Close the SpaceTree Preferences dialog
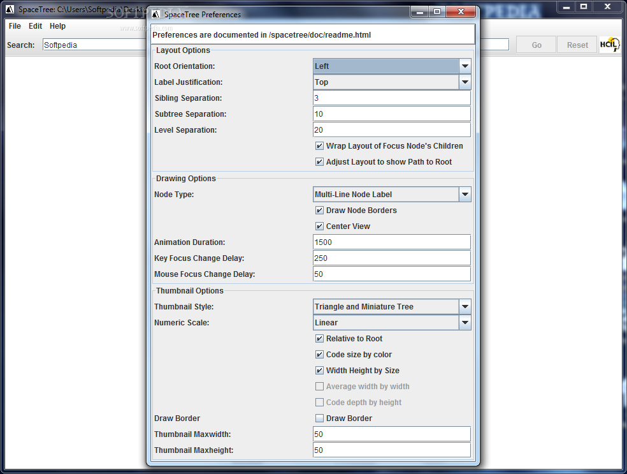 pyautogui.click(x=461, y=12)
